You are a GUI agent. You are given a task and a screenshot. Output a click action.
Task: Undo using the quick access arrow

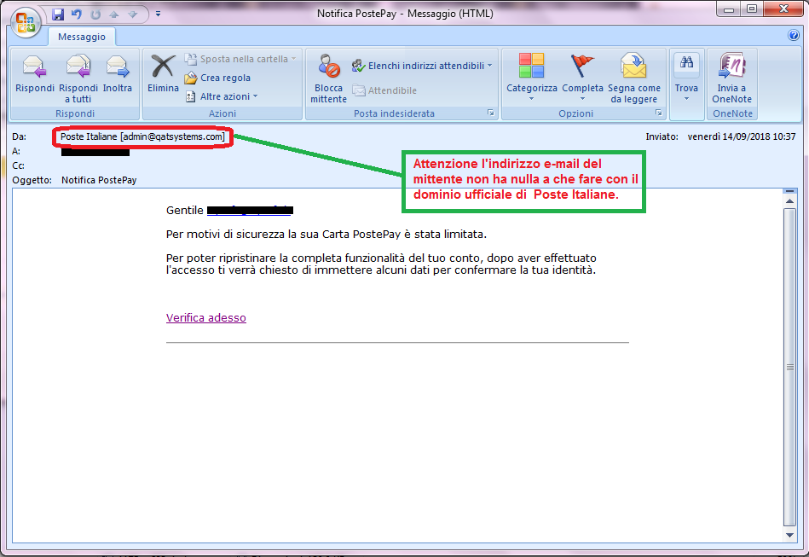(x=77, y=14)
